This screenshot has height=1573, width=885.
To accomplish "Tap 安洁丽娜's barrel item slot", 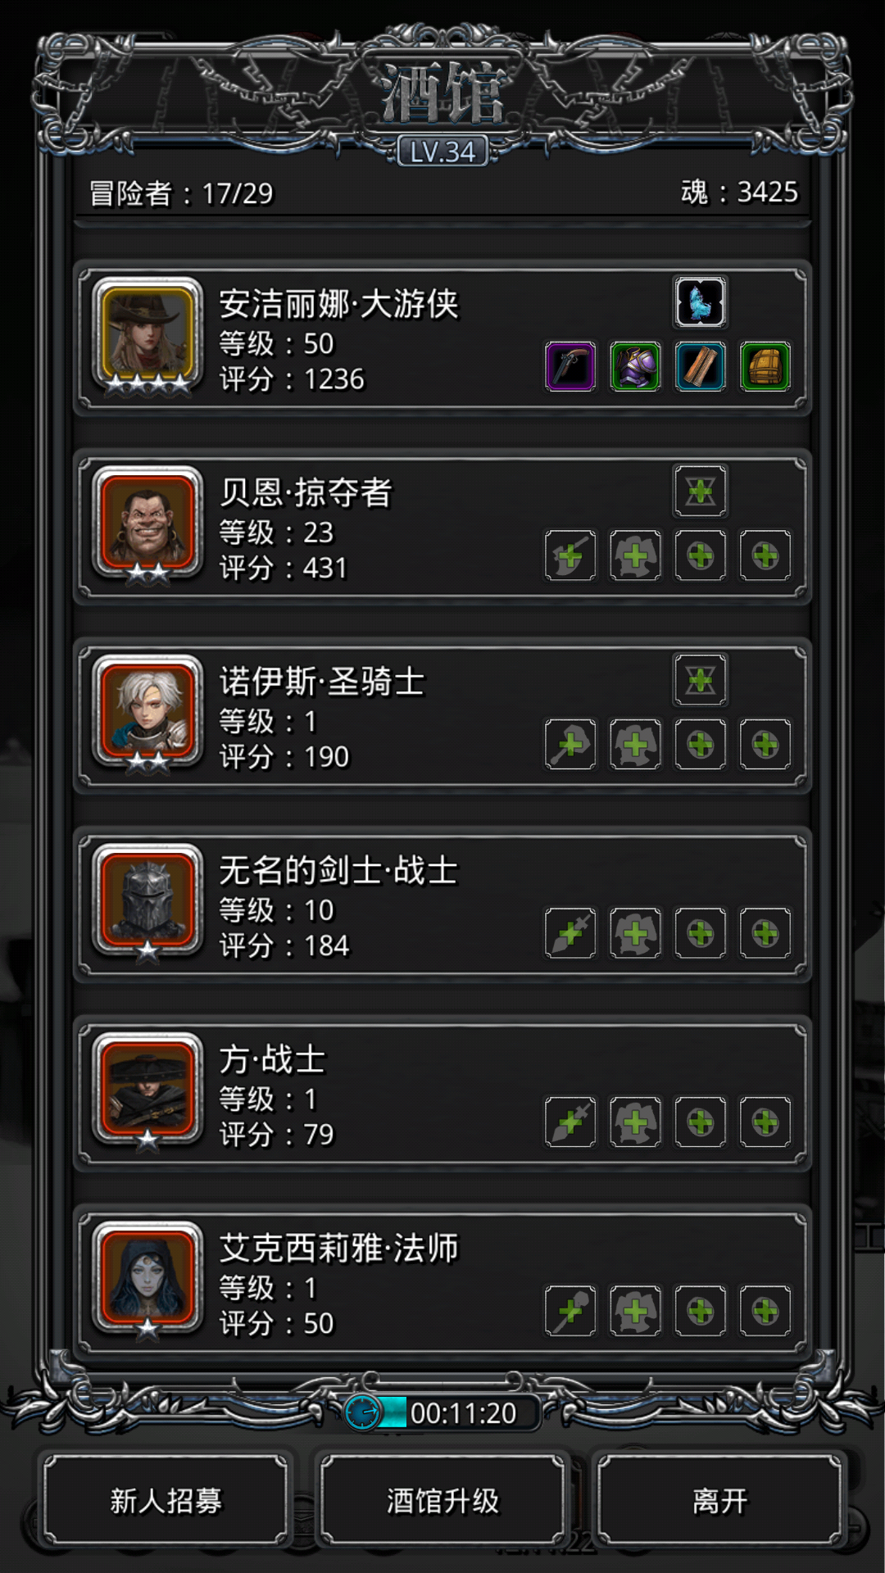I will point(765,366).
